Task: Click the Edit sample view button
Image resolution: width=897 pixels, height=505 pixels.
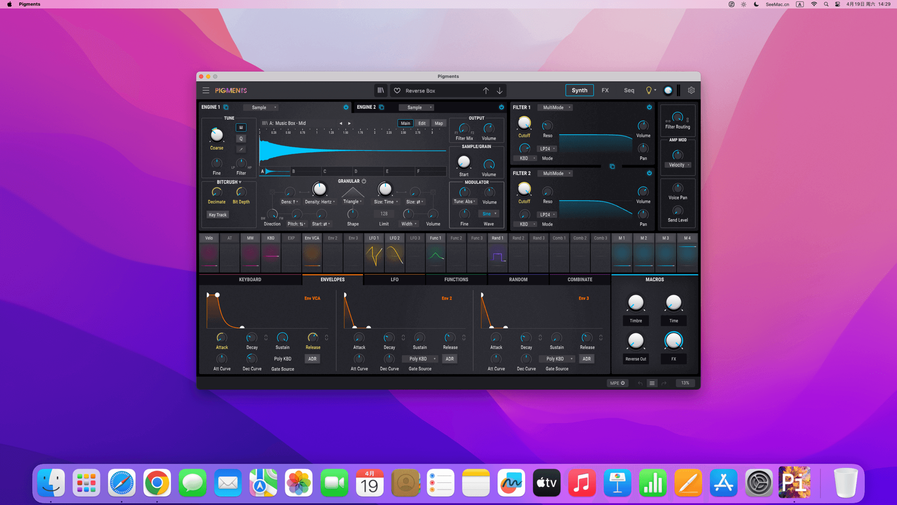Action: (422, 123)
